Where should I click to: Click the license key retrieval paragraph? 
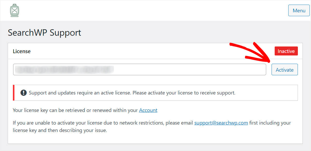(85, 110)
